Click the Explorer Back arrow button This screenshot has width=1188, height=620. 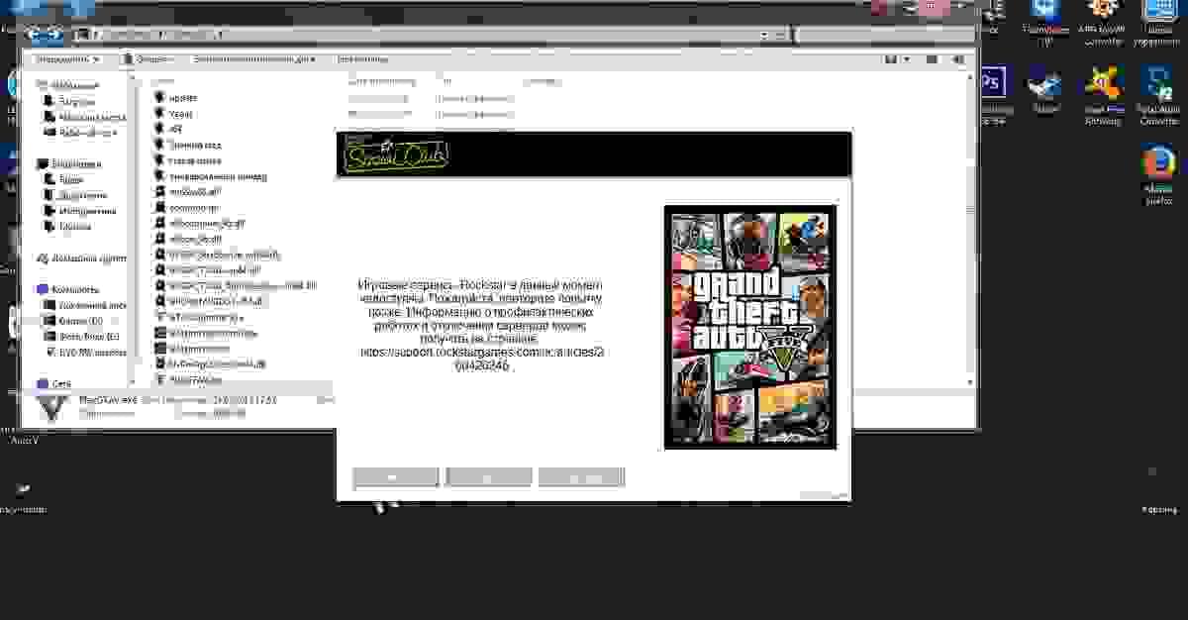coord(39,36)
